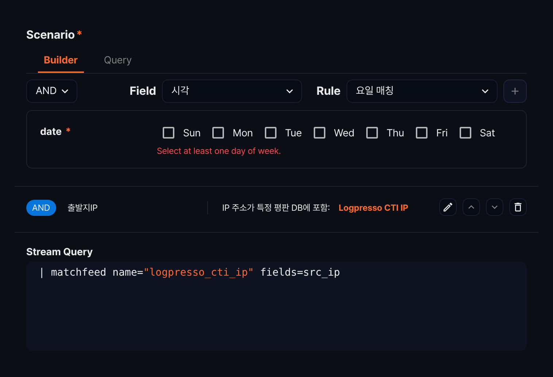The height and width of the screenshot is (377, 553).
Task: Check the Sun checkbox
Action: [x=169, y=133]
